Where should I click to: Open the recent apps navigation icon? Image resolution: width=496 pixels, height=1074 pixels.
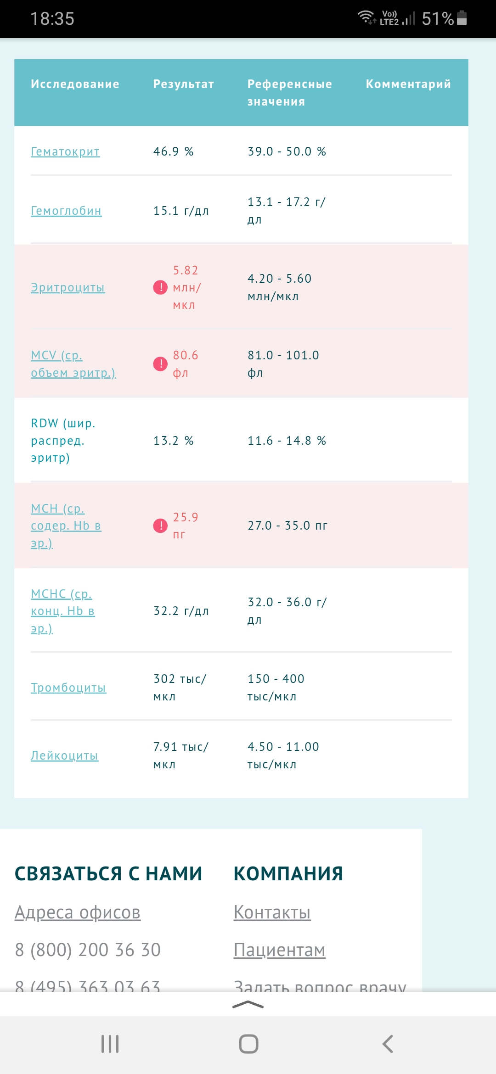110,1044
